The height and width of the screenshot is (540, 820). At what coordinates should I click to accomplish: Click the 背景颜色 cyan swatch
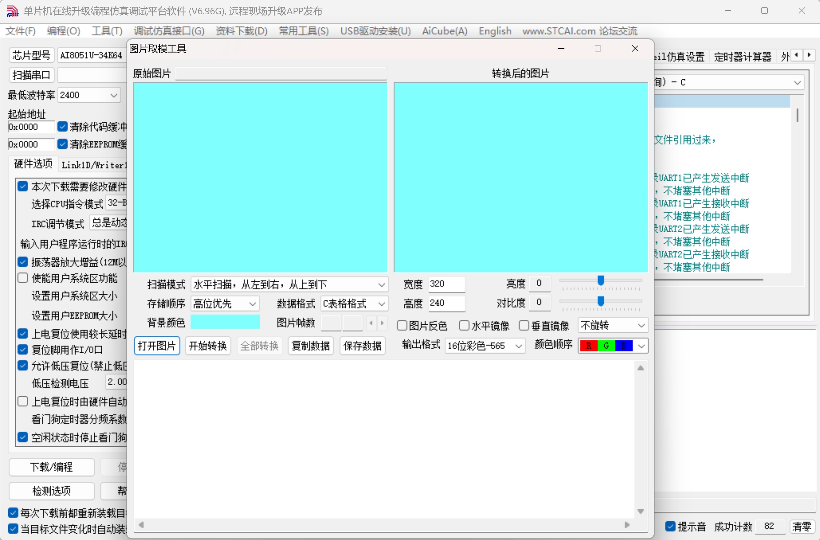(225, 322)
